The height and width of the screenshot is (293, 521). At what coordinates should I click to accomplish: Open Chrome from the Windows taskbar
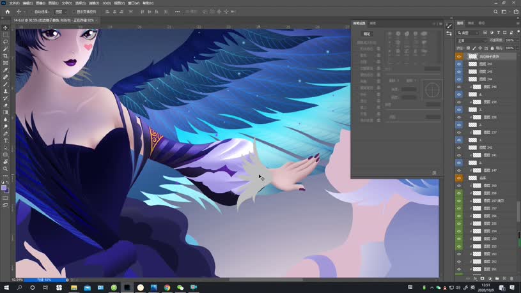click(167, 287)
